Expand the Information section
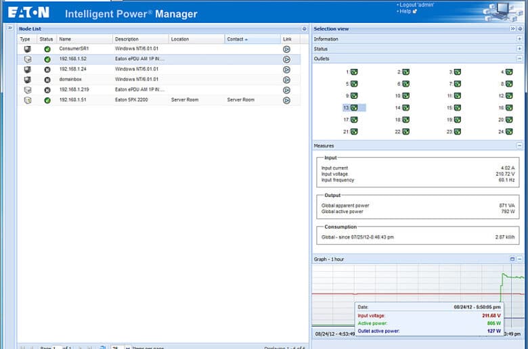Viewport: 528px width, 349px height. pos(520,39)
